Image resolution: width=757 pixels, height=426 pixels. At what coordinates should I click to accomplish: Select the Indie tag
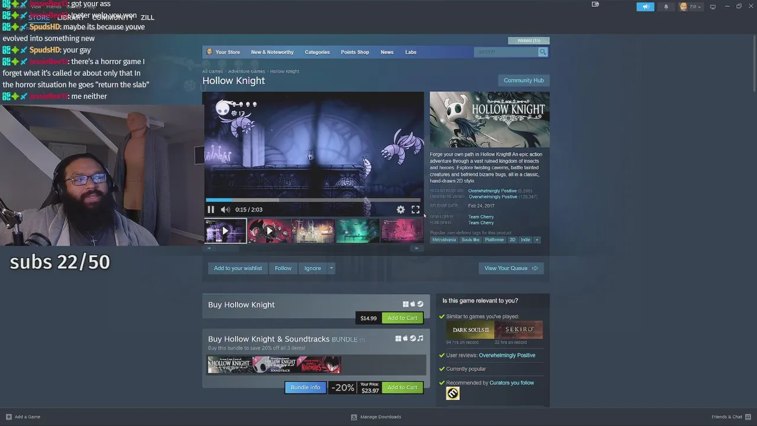coord(525,240)
